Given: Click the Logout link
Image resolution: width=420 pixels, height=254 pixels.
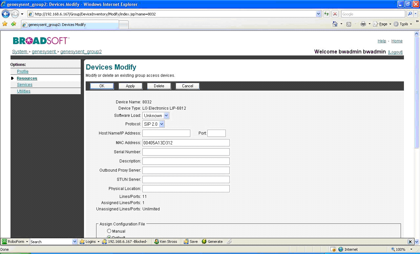Looking at the screenshot, I should coord(395,52).
